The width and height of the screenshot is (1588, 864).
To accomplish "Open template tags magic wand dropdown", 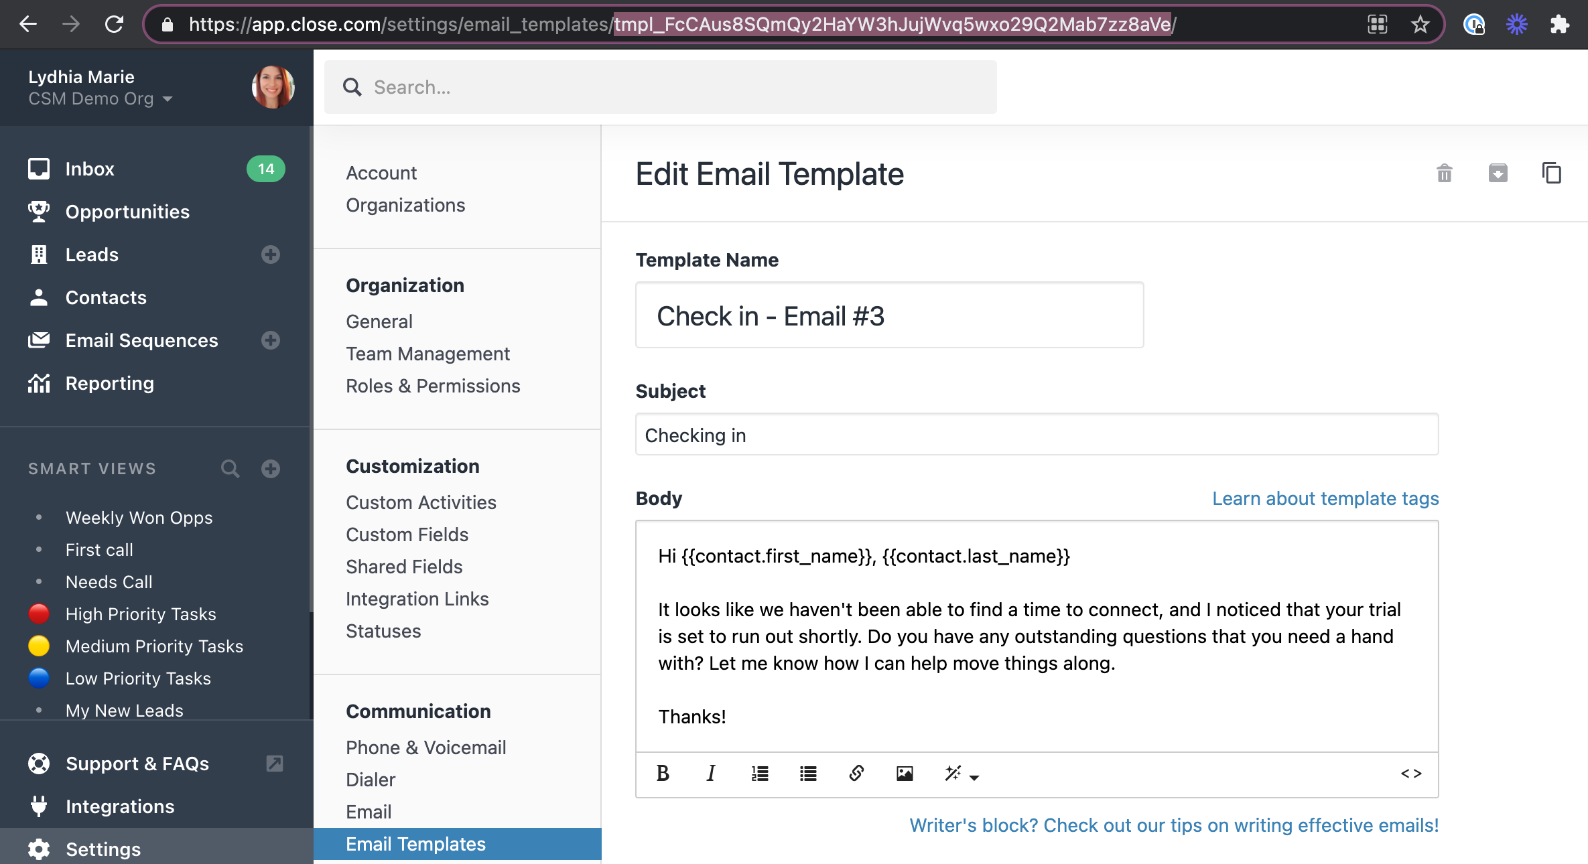I will click(962, 774).
